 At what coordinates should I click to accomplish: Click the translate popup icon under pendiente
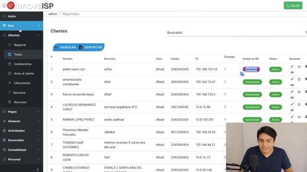pos(242,75)
